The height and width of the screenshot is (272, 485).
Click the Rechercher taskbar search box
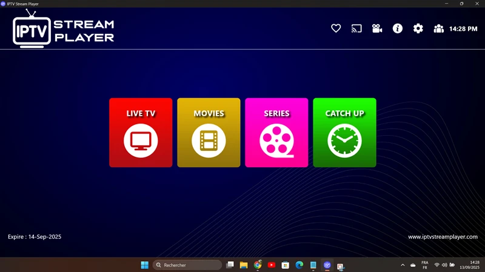point(187,265)
